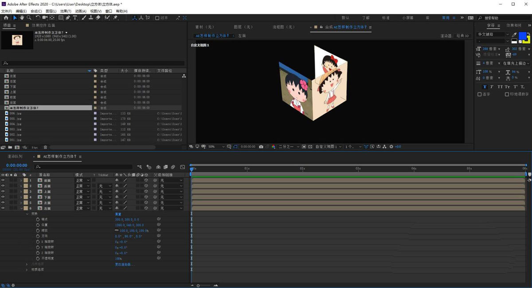Toggle eye visibility of layer 前面
Viewport: 532px width, 288px height.
tap(3, 180)
